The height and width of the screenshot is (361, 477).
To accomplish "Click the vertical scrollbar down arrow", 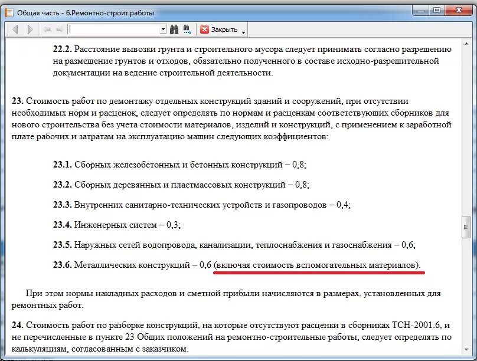I will pos(466,350).
